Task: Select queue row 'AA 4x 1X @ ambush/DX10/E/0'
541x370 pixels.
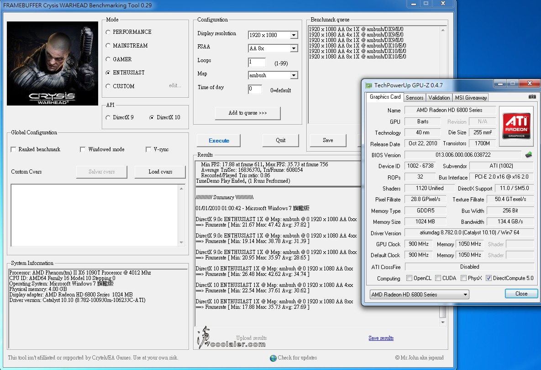Action: (357, 52)
